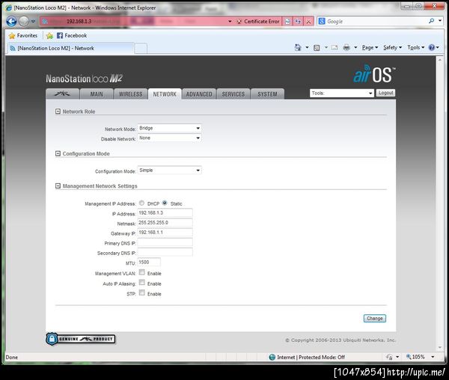Click the browser Back arrow button
The height and width of the screenshot is (380, 449).
pos(11,21)
